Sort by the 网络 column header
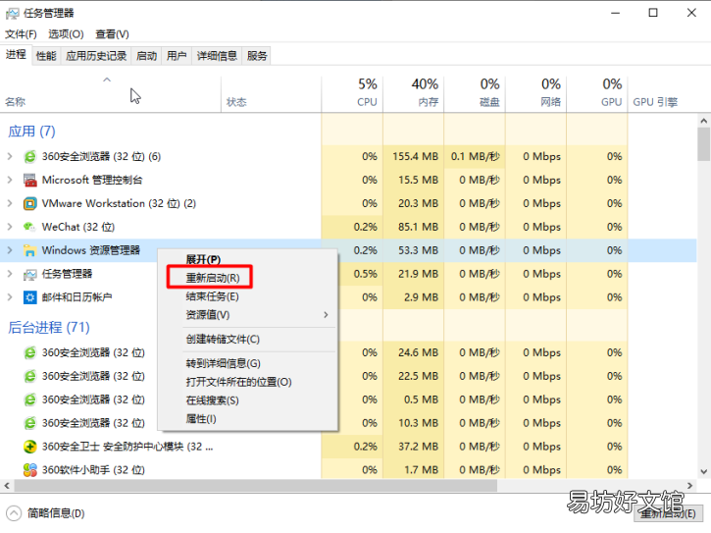711x533 pixels. tap(536, 94)
